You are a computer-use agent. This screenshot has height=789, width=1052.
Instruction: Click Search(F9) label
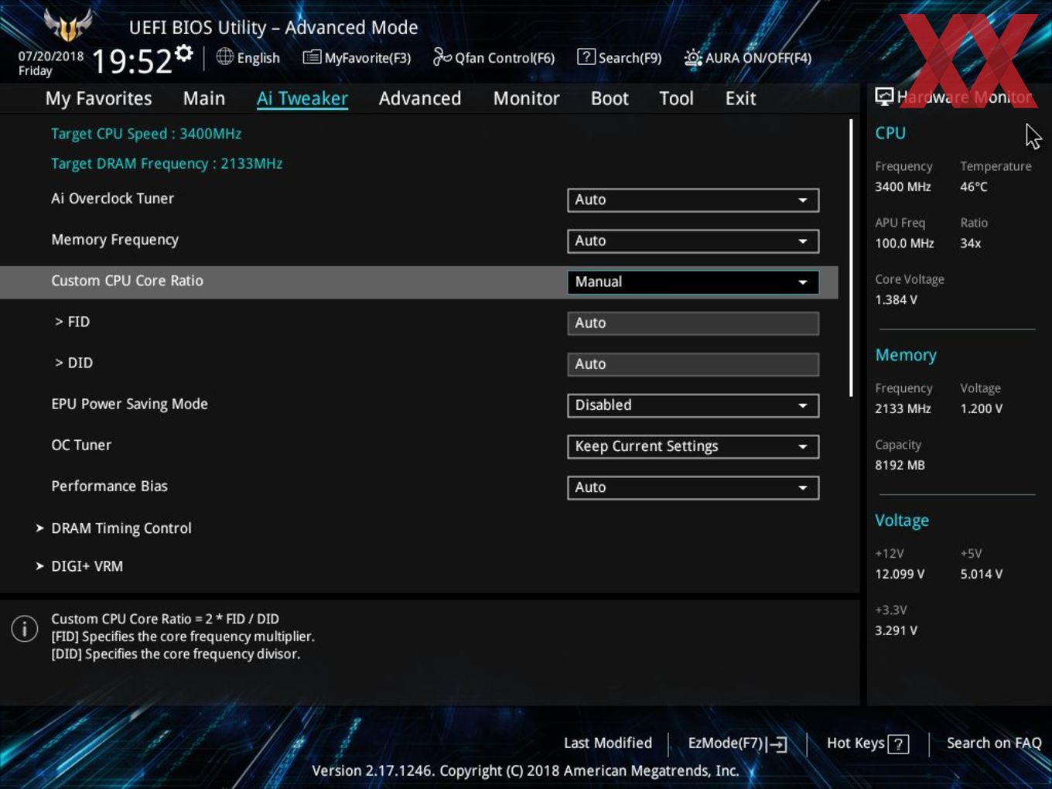[630, 58]
